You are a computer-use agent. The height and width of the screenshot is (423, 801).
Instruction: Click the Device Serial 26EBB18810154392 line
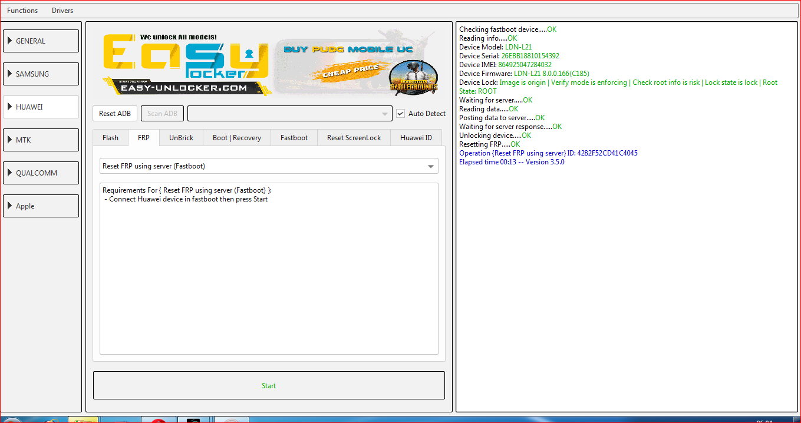click(509, 56)
